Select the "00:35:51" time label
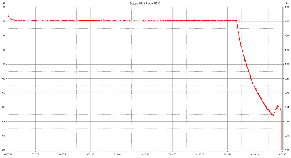The width and height of the screenshot is (291, 158). pyautogui.click(x=63, y=154)
